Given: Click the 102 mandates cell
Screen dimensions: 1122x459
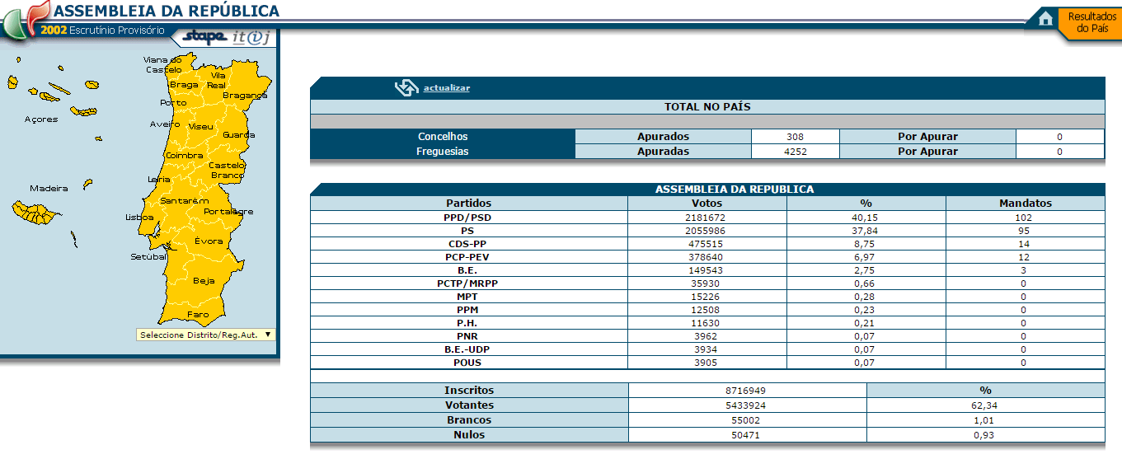Looking at the screenshot, I should click(x=1026, y=218).
